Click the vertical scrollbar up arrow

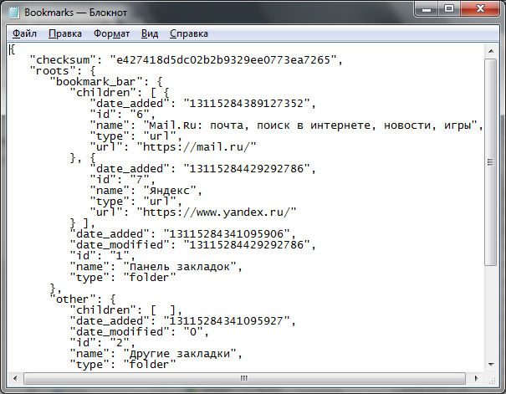pos(491,51)
